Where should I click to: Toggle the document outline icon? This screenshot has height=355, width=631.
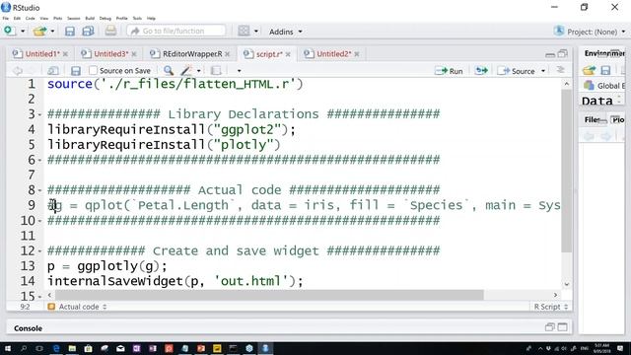(x=561, y=70)
